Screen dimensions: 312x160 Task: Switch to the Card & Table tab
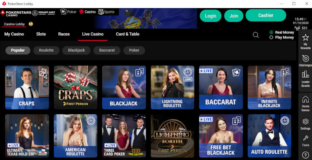(x=127, y=34)
